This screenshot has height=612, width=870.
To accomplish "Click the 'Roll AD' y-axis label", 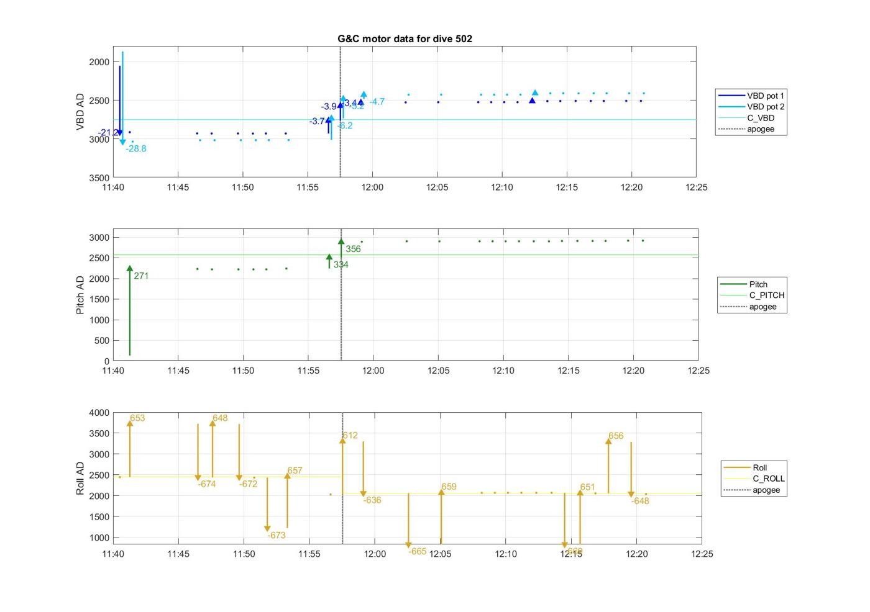I will tap(80, 478).
